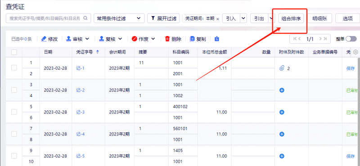The image size is (360, 166).
Task: Select the checkbox for voucher 记-4
Action: pos(14,134)
